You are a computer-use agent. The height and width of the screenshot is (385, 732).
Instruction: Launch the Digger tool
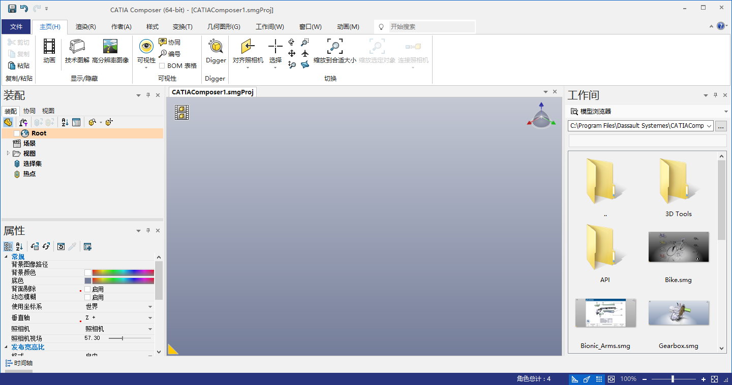[216, 47]
